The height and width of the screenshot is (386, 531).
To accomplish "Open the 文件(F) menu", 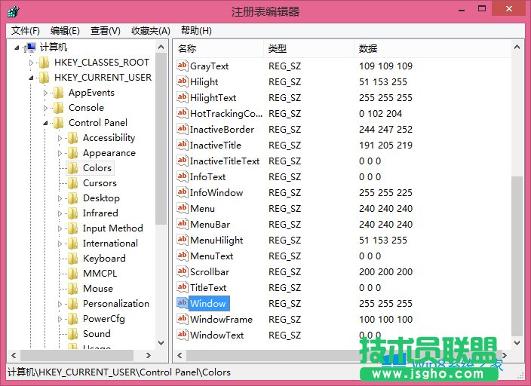I will click(x=26, y=31).
